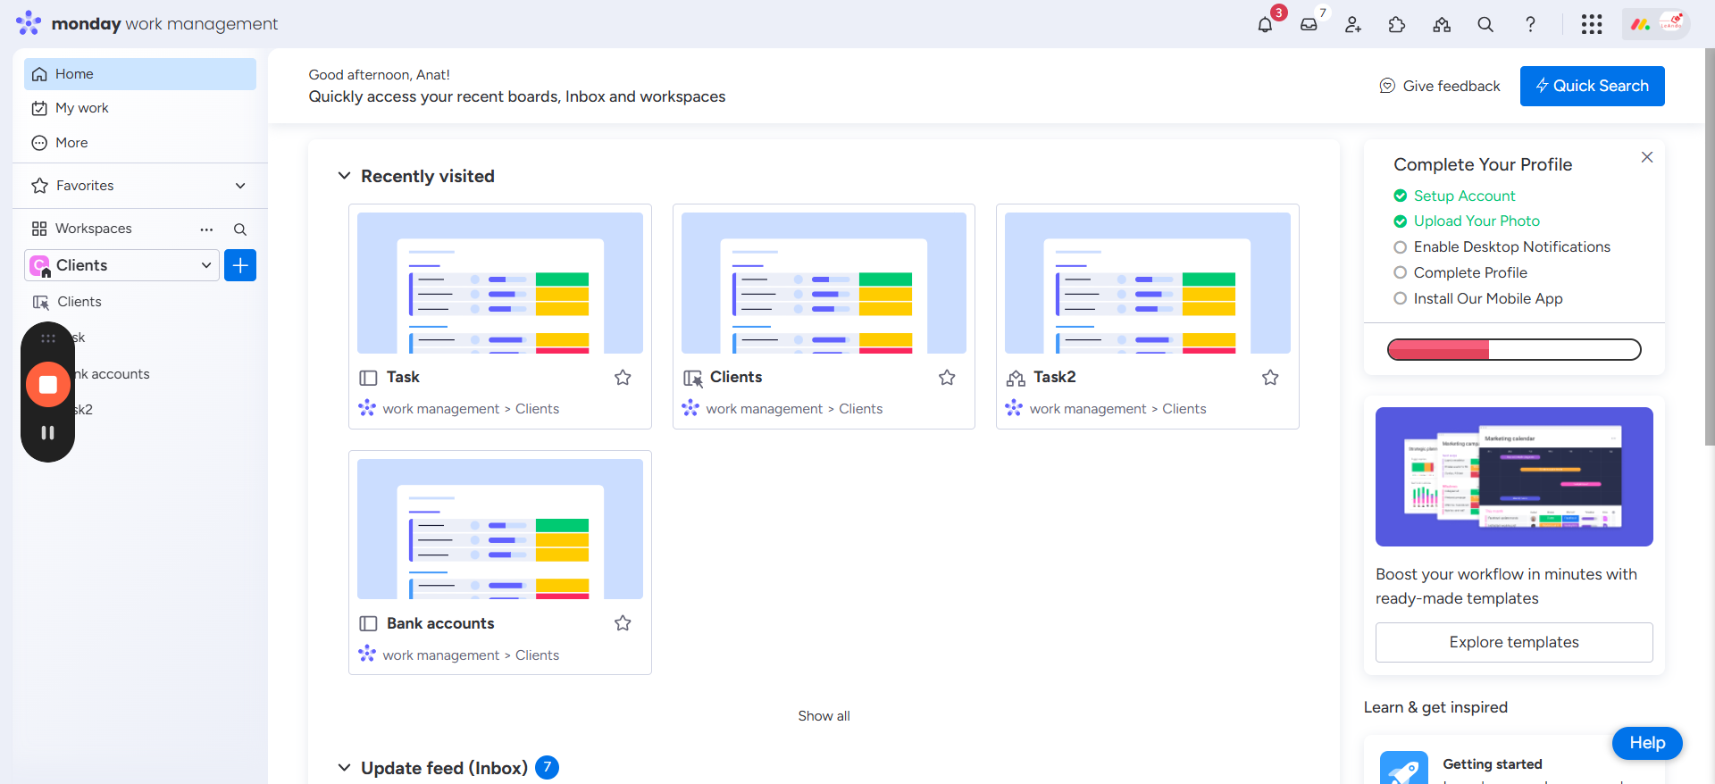Collapse the Recently visited section
Screen dimensions: 1715x784
[x=344, y=176]
